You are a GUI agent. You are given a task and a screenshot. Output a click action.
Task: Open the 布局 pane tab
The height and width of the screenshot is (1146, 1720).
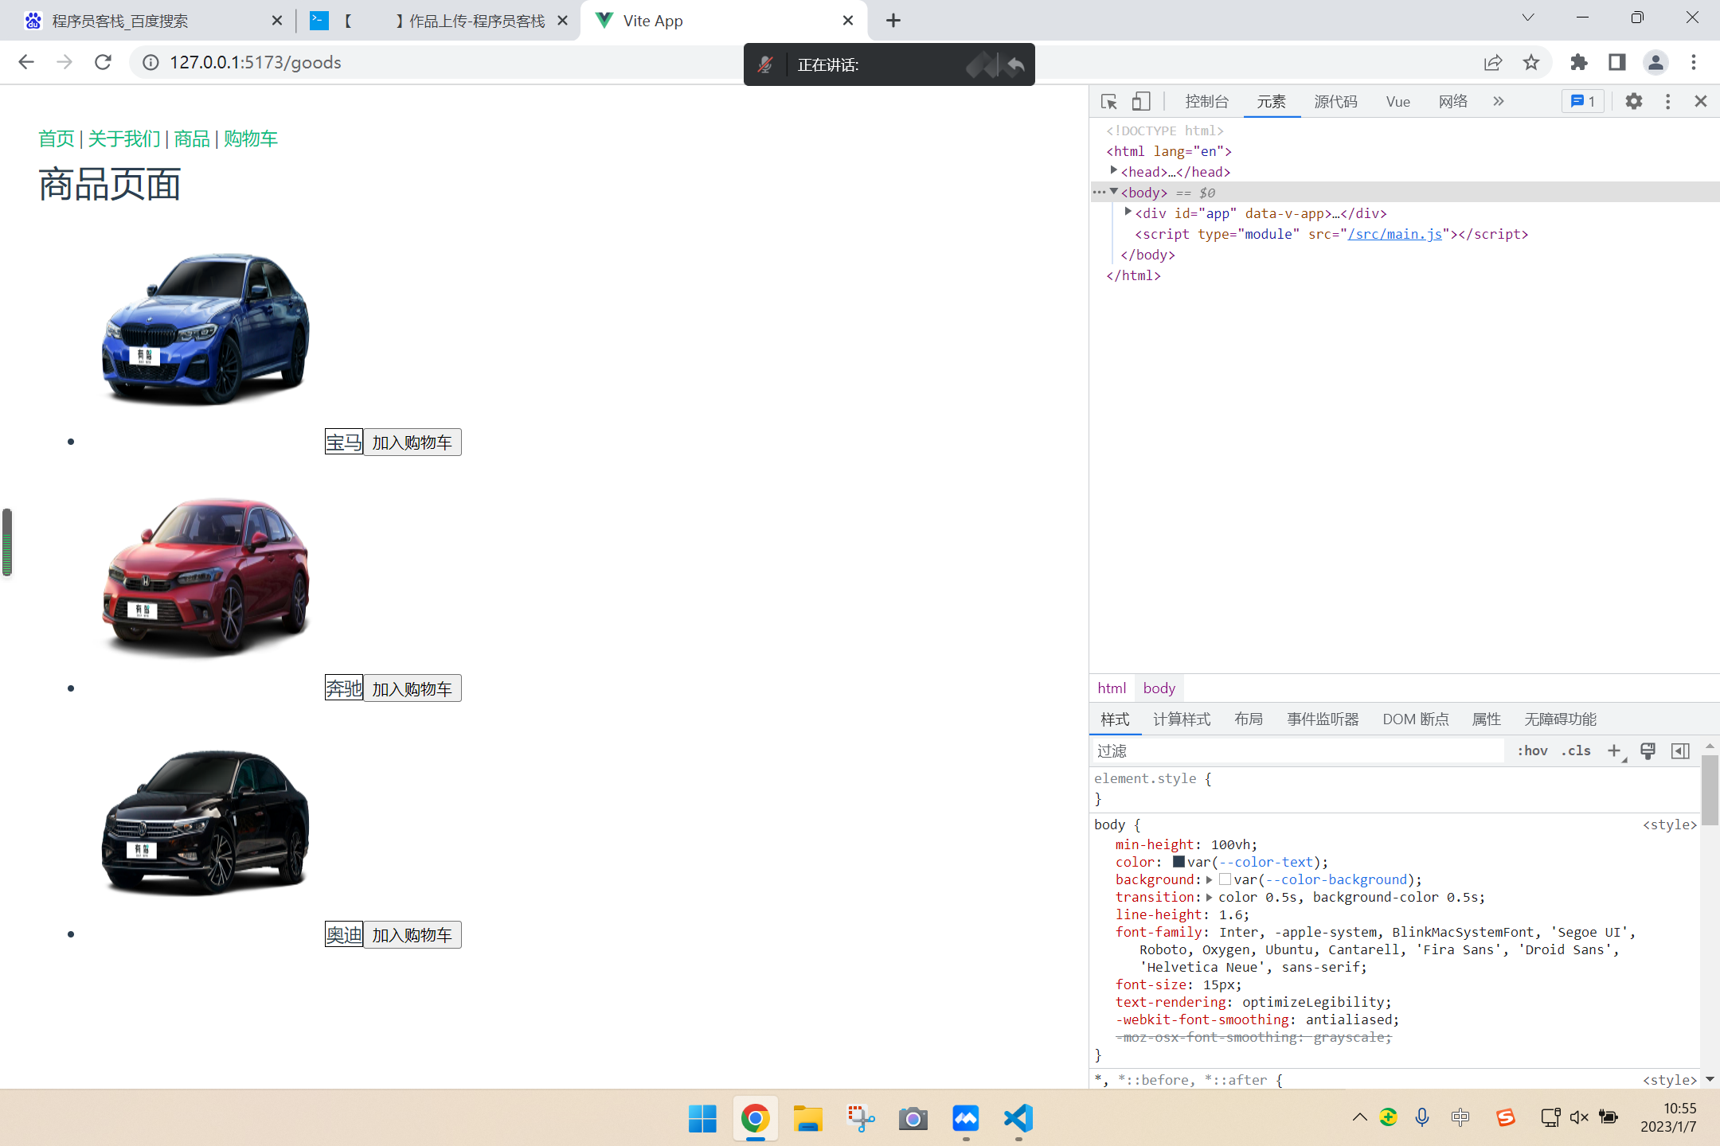tap(1249, 719)
